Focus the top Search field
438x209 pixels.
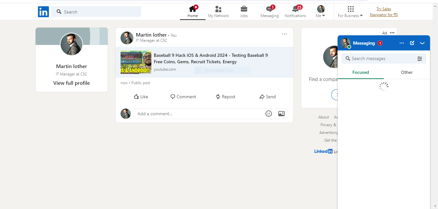click(x=96, y=12)
